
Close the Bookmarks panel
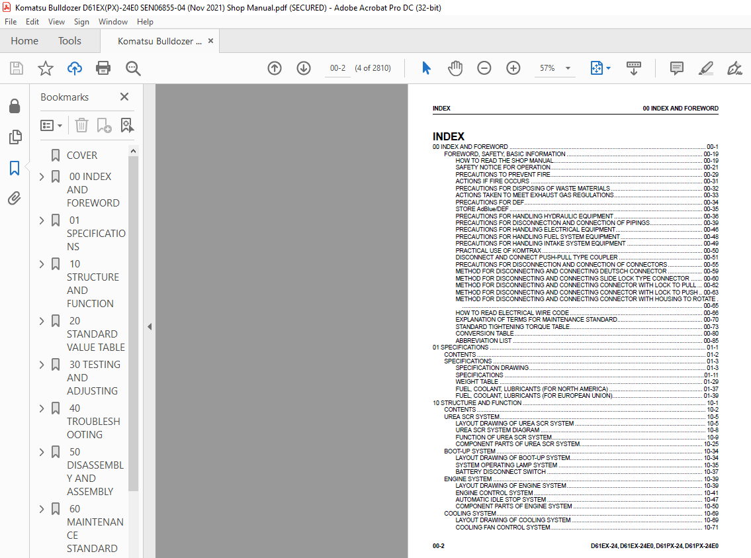pyautogui.click(x=124, y=97)
